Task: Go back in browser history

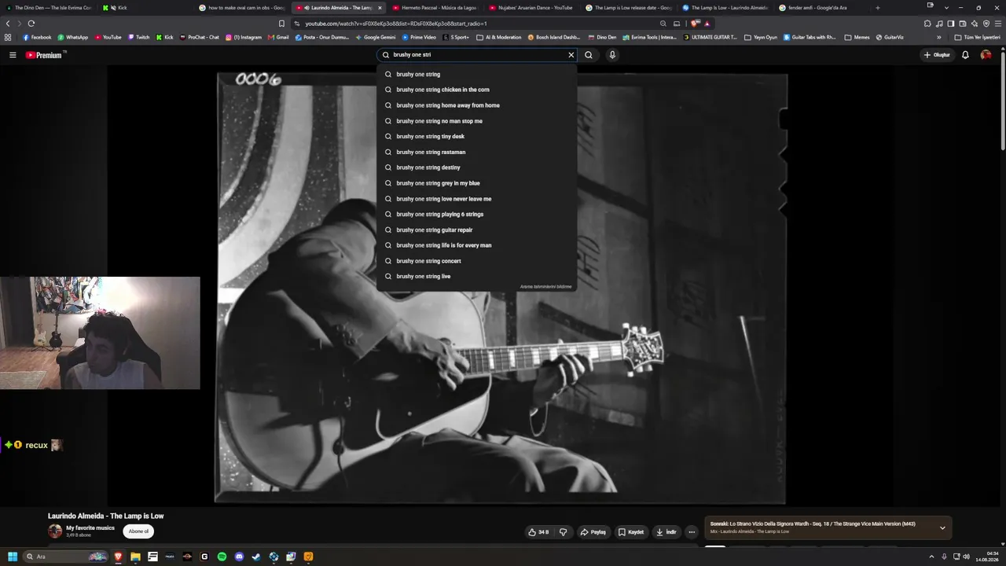Action: (x=8, y=24)
